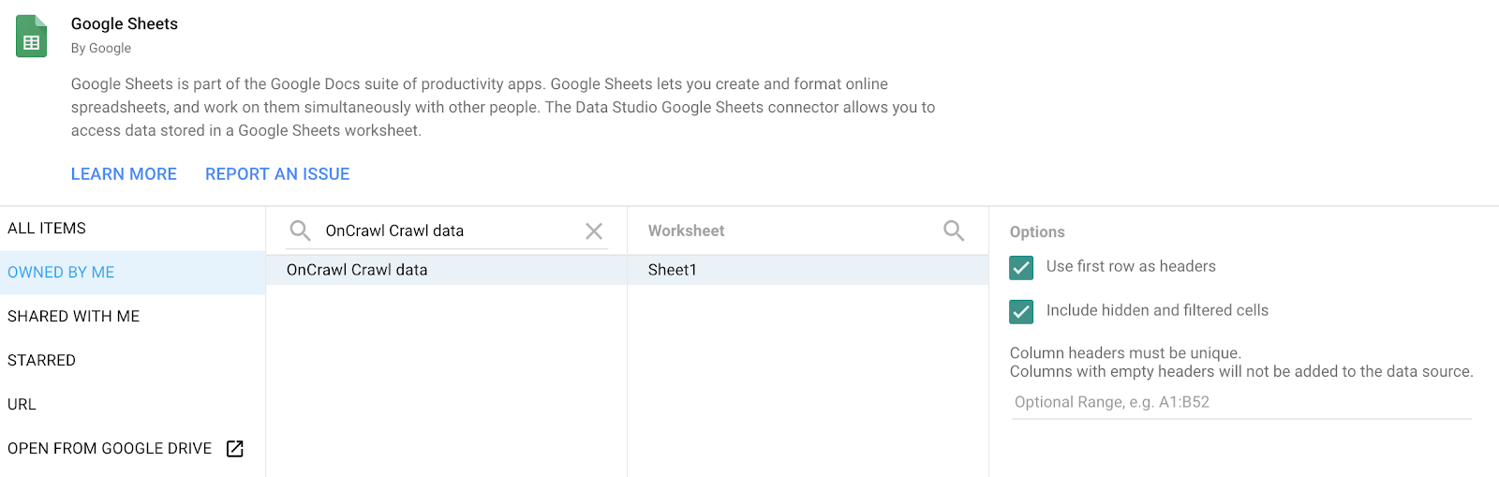Select the ALL ITEMS category
1499x477 pixels.
pos(47,229)
